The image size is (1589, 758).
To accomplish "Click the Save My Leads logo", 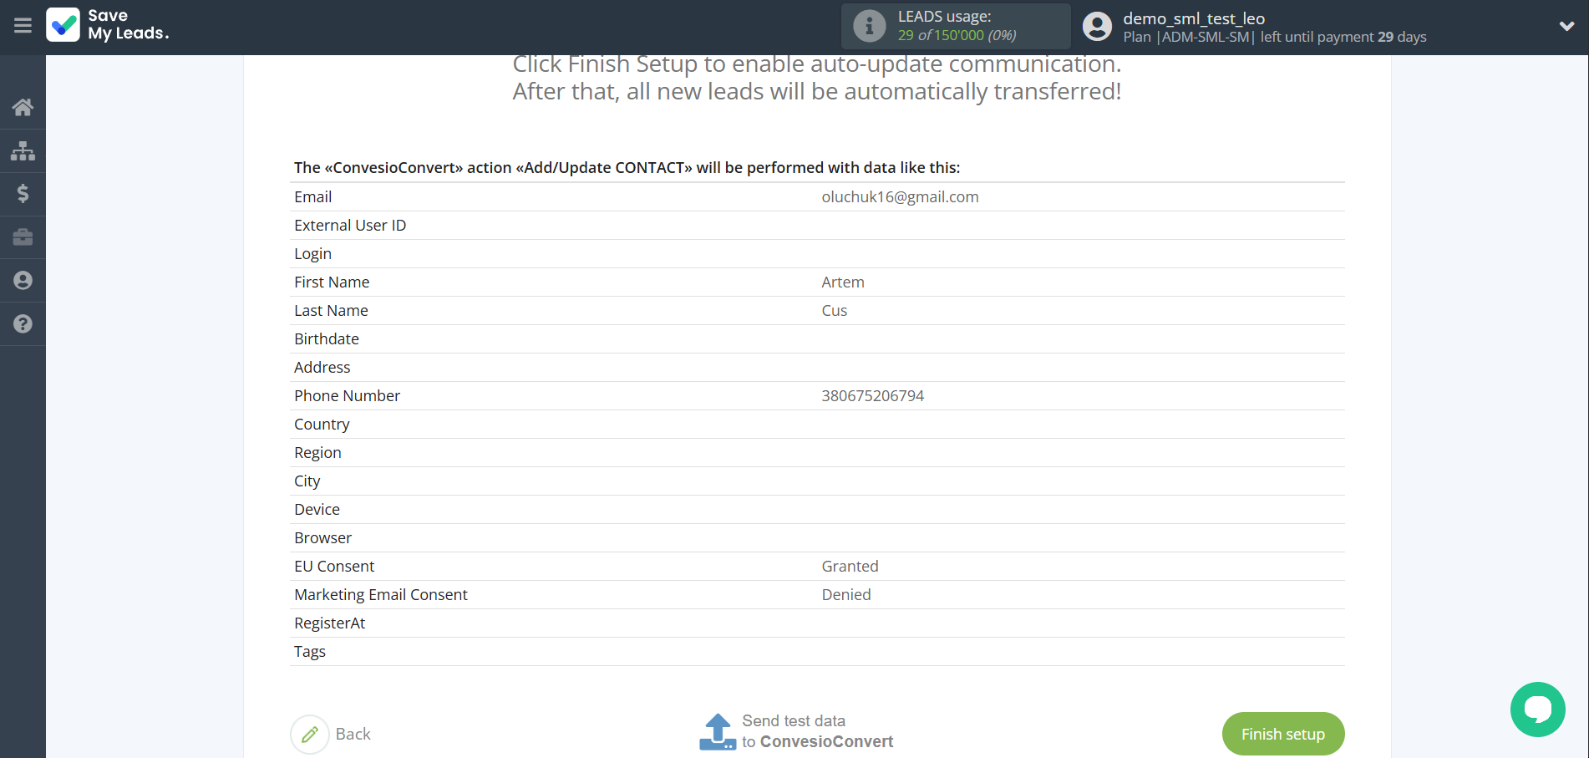I will point(108,25).
